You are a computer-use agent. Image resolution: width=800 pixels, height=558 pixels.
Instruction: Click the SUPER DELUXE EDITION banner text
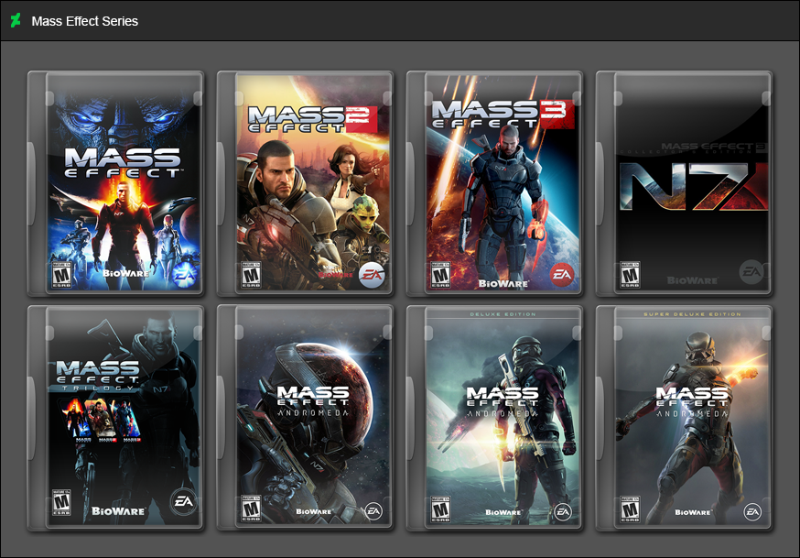tap(693, 312)
